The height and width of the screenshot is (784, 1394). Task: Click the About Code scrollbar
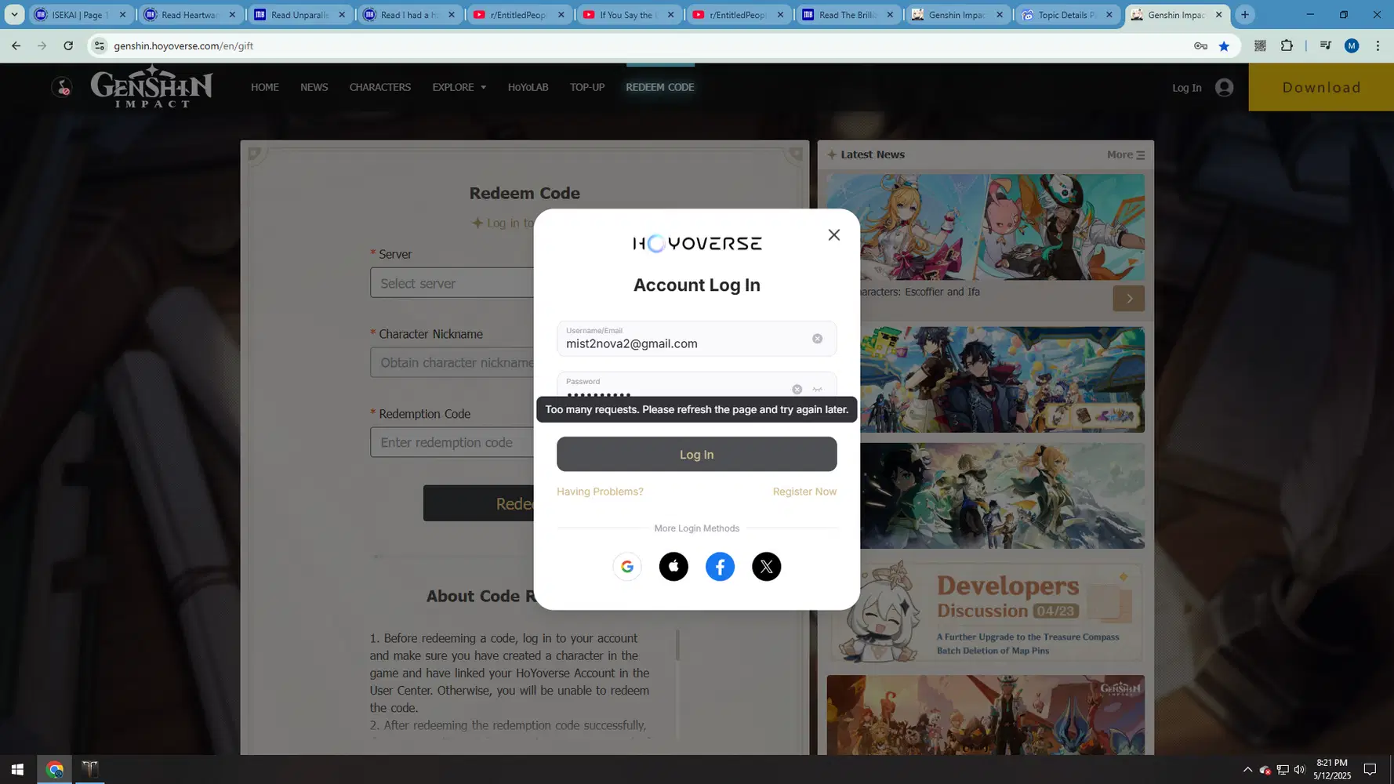tap(677, 646)
